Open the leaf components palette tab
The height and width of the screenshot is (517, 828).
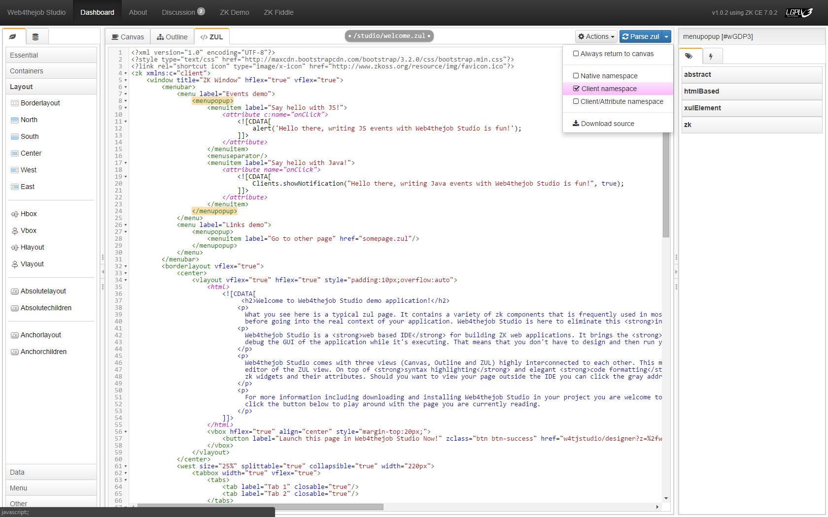tap(13, 37)
